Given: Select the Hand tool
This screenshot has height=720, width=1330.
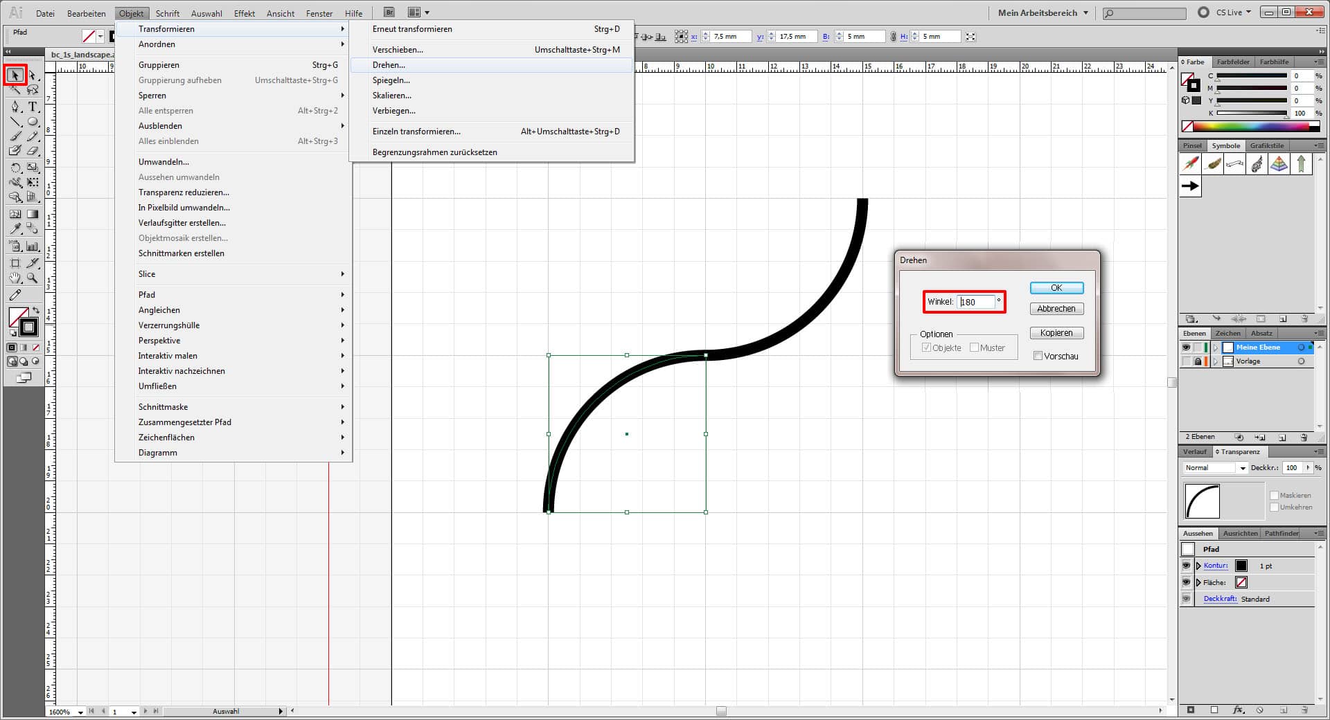Looking at the screenshot, I should pyautogui.click(x=15, y=278).
